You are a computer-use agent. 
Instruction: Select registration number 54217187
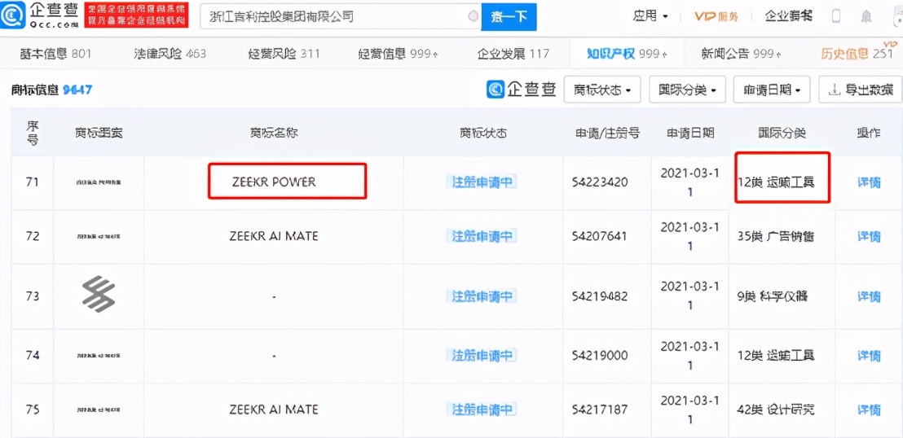pos(600,410)
